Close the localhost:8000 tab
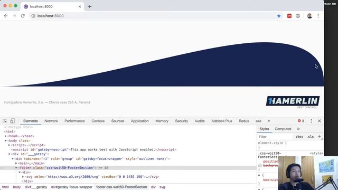Screen dimensions: 338x190 coord(80,7)
